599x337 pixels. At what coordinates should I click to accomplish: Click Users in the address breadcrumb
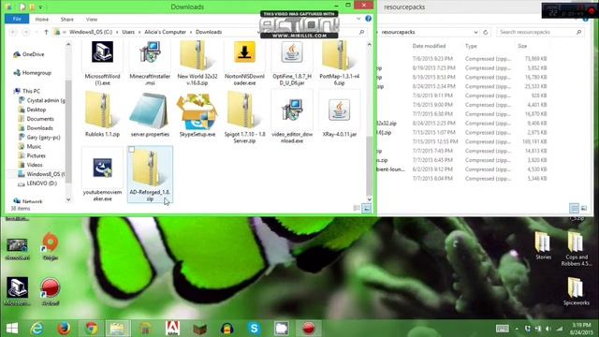point(128,32)
